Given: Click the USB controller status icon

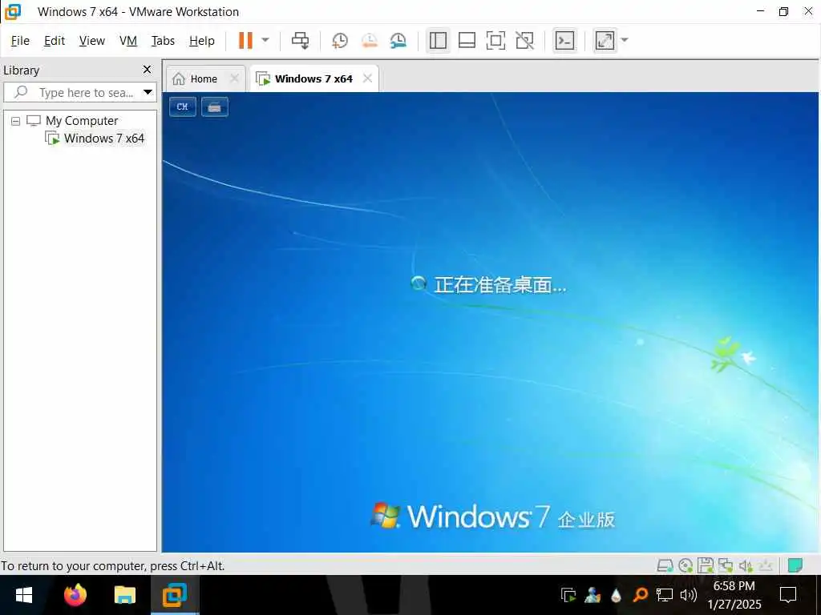Looking at the screenshot, I should [x=766, y=565].
